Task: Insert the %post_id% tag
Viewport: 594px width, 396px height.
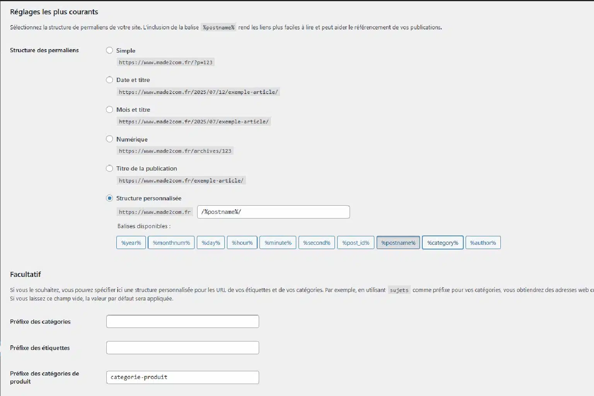Action: pyautogui.click(x=356, y=242)
